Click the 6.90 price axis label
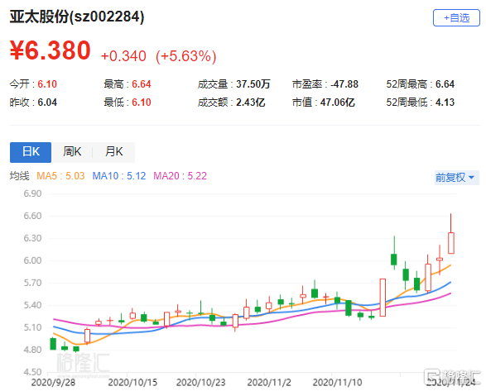The height and width of the screenshot is (391, 486). [32, 193]
